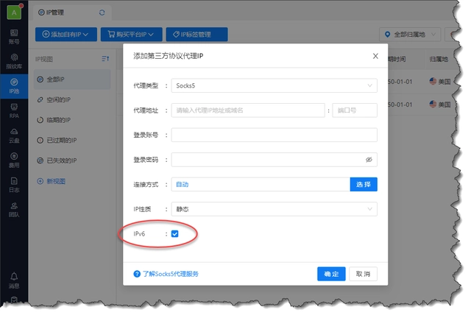Open the 日志 sidebar section
Image resolution: width=471 pixels, height=318 pixels.
[x=14, y=185]
